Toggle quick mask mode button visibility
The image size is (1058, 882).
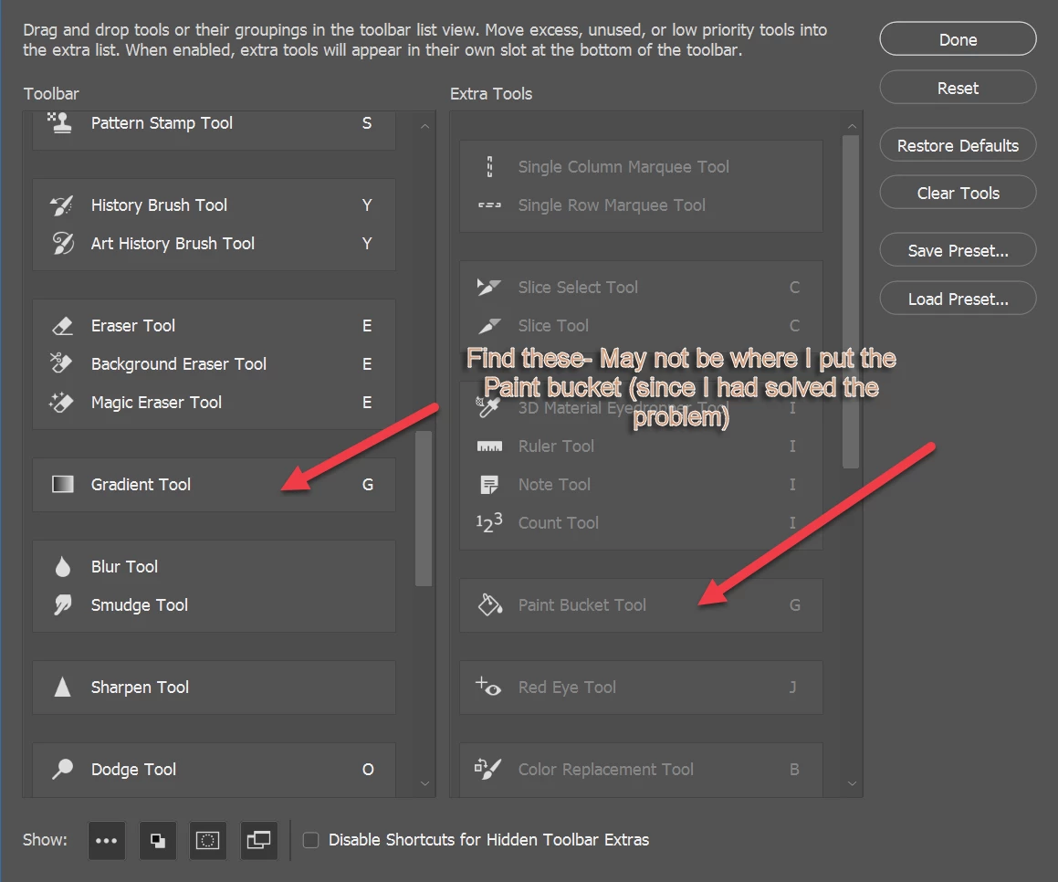[x=208, y=840]
